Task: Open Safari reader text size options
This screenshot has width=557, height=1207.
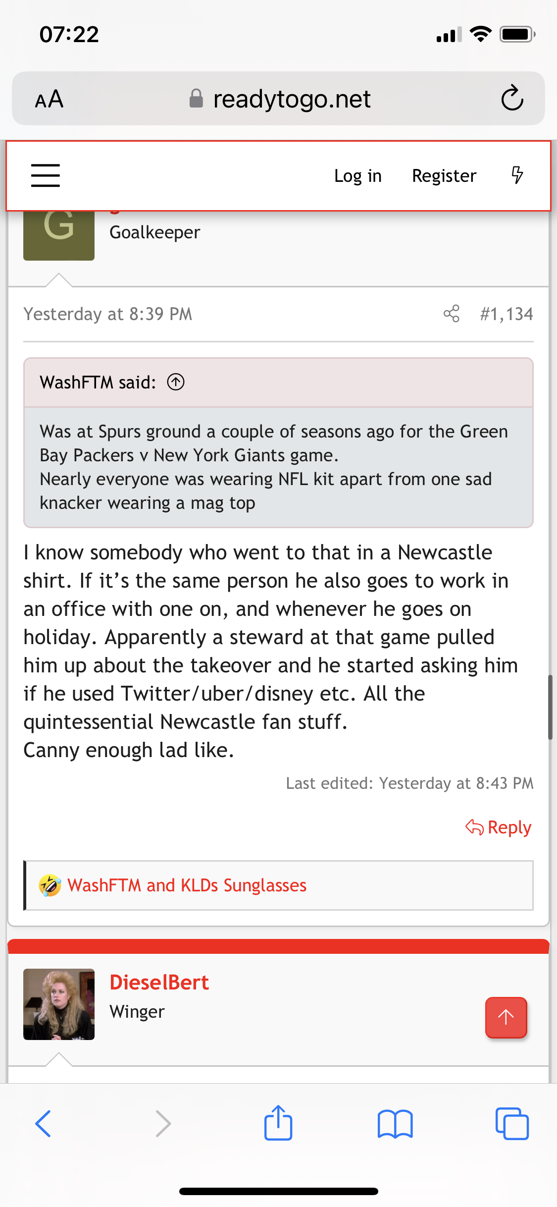Action: pyautogui.click(x=50, y=99)
